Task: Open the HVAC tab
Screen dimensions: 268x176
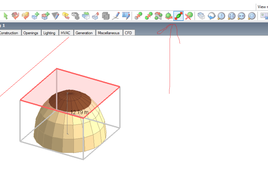Action: click(x=66, y=33)
